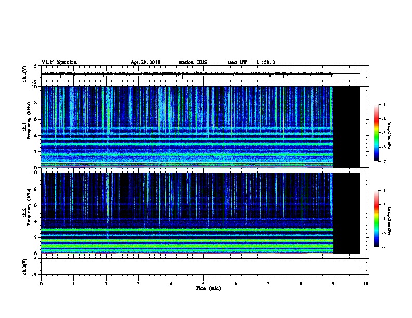Click the time axis tick label "7"
This screenshot has height=318, width=412.
(x=268, y=283)
